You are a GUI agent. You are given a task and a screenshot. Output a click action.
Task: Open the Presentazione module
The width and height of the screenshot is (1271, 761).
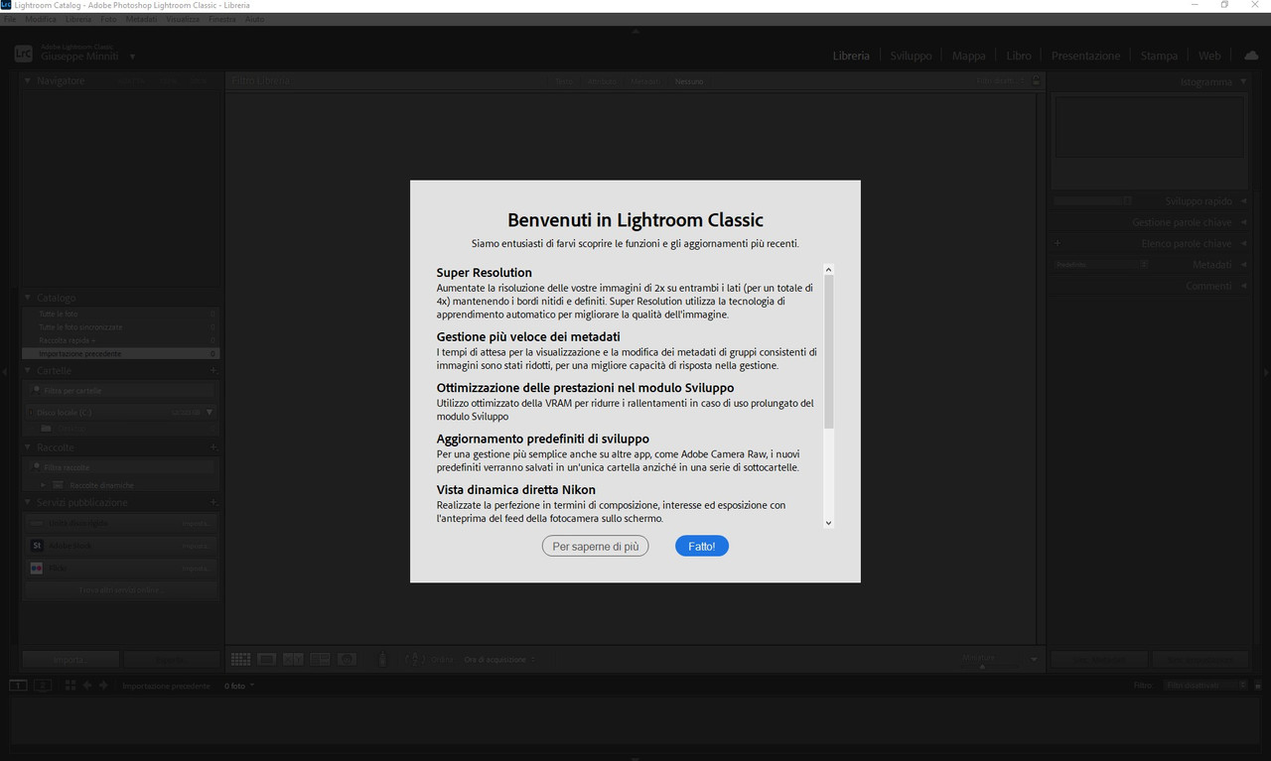[1085, 56]
